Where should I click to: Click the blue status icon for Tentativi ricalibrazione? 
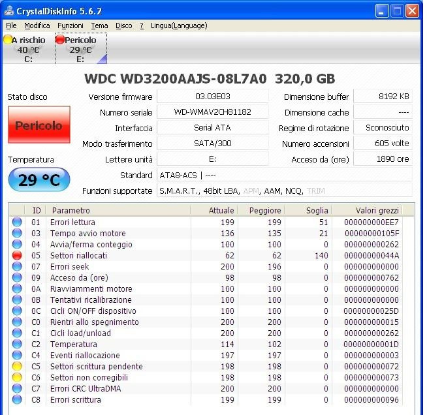17,300
